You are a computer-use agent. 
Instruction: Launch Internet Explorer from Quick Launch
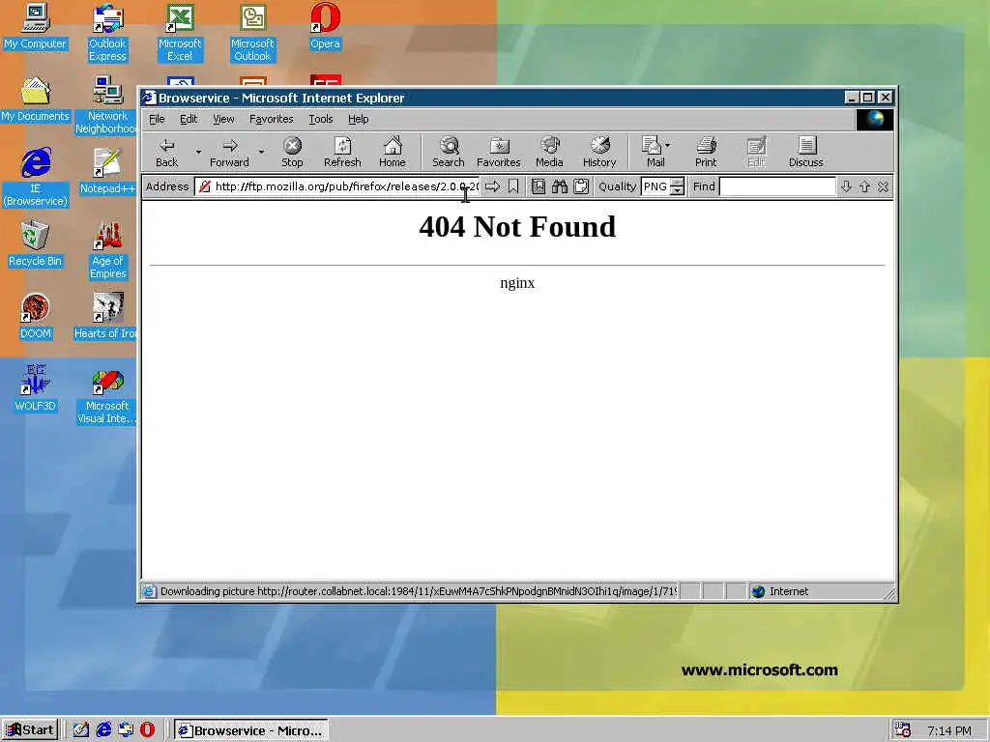coord(103,730)
